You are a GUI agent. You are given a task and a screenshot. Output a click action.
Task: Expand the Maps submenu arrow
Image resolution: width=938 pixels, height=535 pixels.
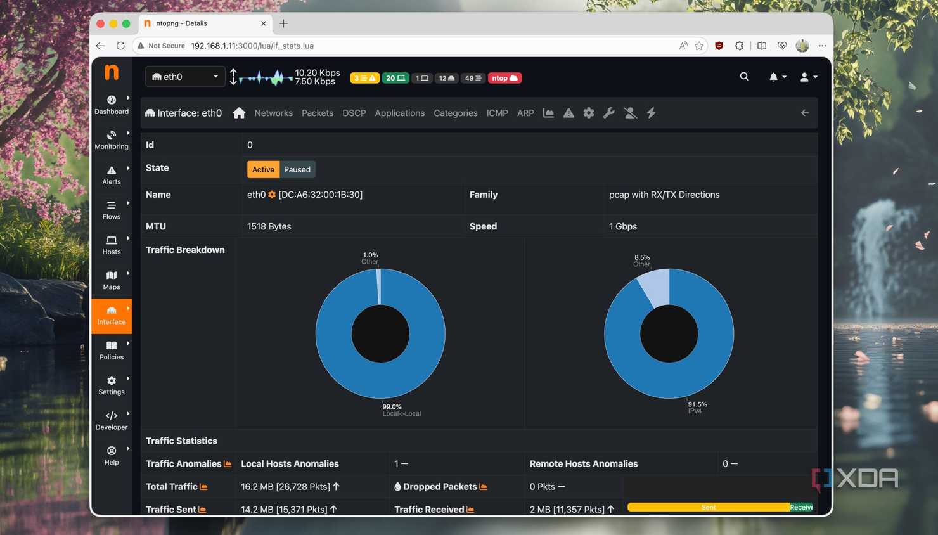click(128, 273)
